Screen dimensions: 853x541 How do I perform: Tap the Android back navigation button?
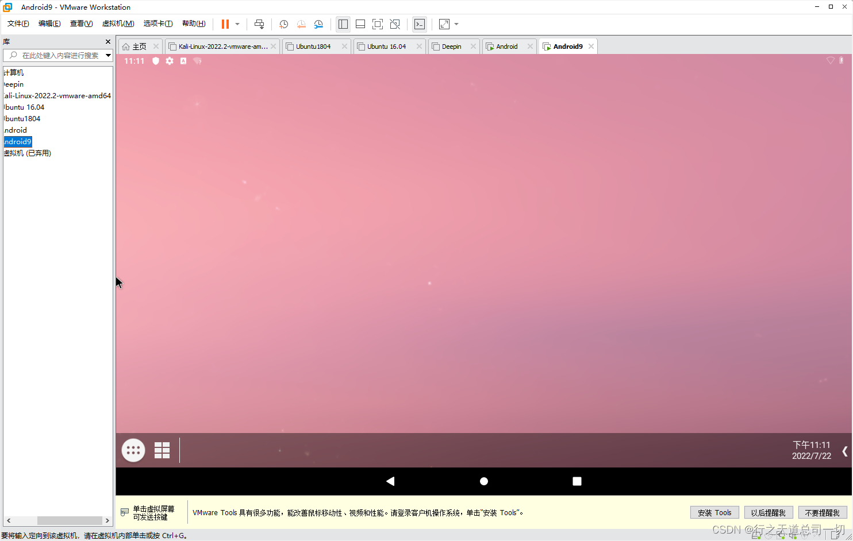pyautogui.click(x=390, y=481)
